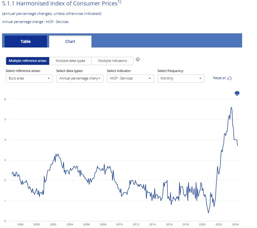Choose Multiple indicators mode
The height and width of the screenshot is (228, 257).
coord(112,61)
